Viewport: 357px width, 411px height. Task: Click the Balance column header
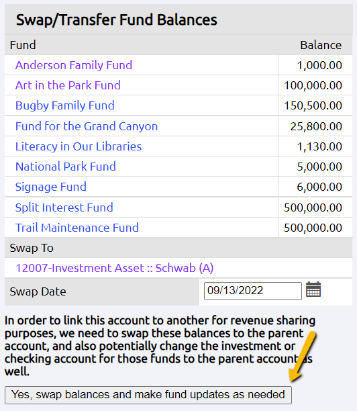coord(321,45)
